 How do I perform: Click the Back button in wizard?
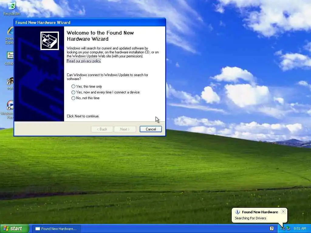[102, 129]
